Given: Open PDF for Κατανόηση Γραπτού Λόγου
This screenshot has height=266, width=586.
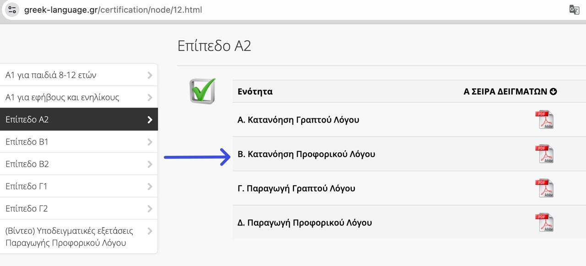Looking at the screenshot, I should (544, 120).
